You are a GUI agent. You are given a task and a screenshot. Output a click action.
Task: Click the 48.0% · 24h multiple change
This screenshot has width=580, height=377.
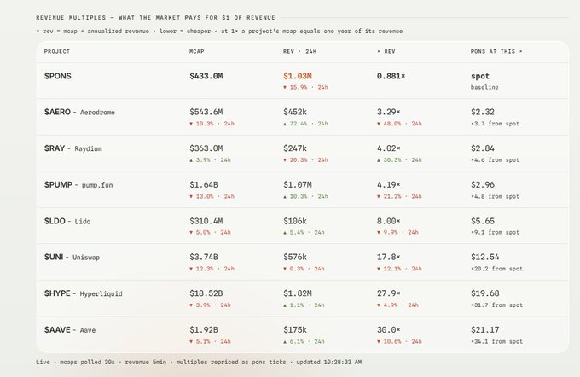click(399, 124)
